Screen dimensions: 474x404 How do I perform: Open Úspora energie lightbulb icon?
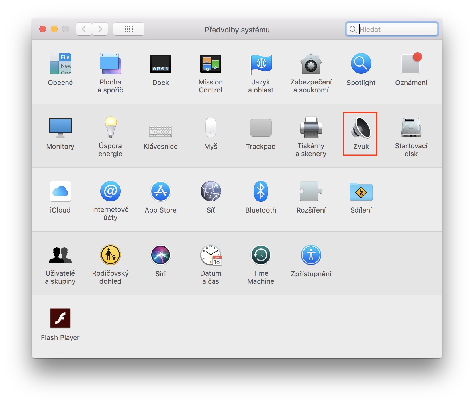coord(111,127)
